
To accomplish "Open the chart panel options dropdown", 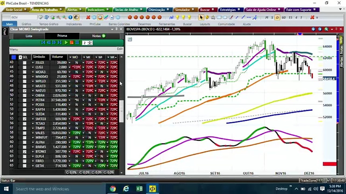I will click(332, 29).
